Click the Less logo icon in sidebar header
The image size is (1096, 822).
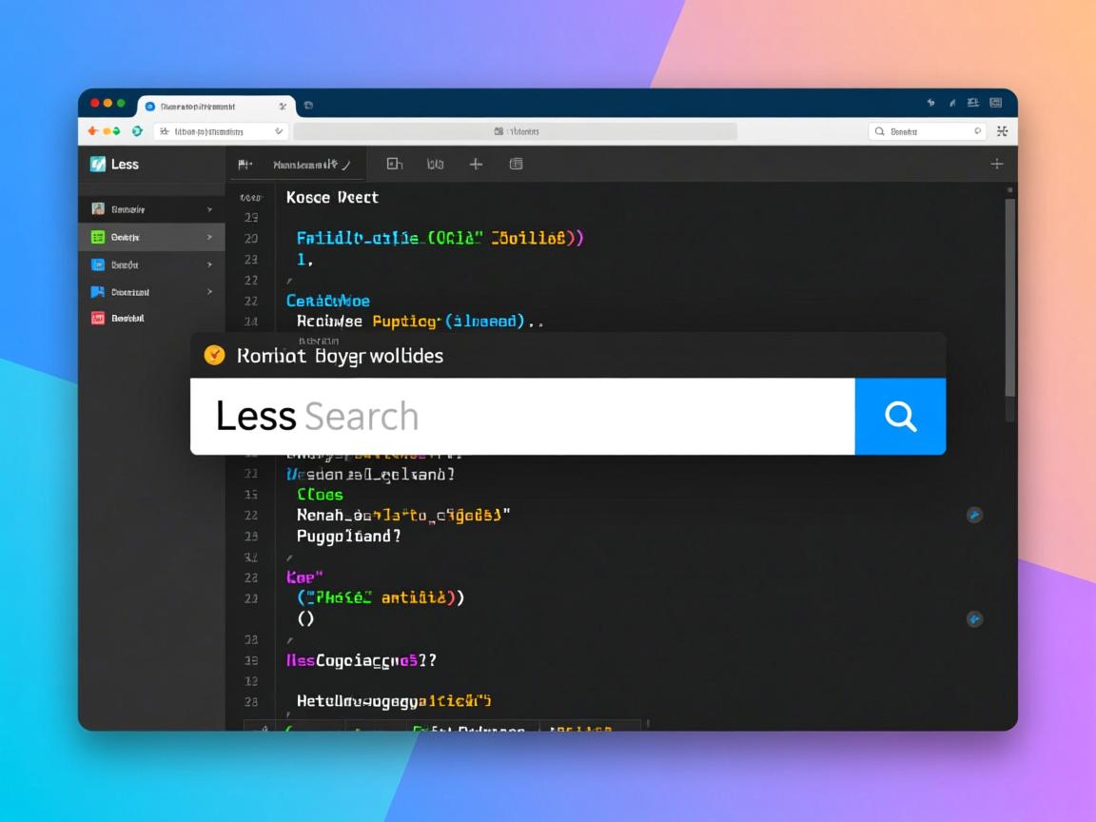coord(98,164)
